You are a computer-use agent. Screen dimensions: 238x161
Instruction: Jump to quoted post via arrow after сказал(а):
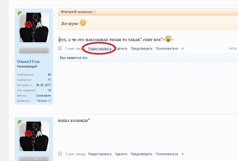tap(95, 12)
